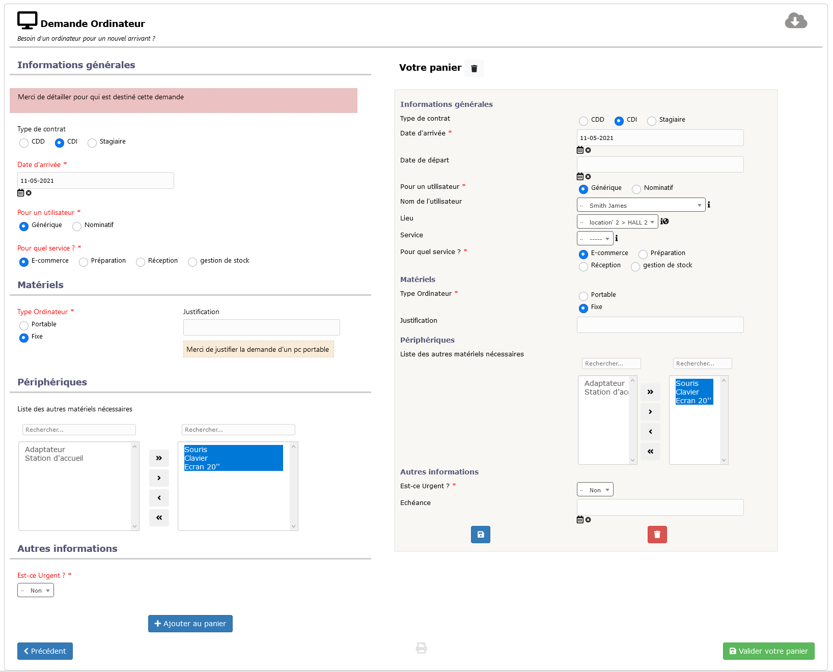Move selected item left in cart peripherals list

pyautogui.click(x=650, y=432)
